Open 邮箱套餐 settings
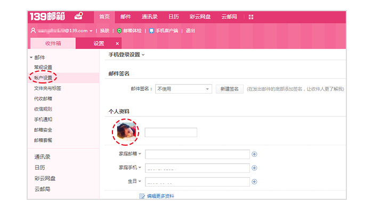 (x=43, y=140)
